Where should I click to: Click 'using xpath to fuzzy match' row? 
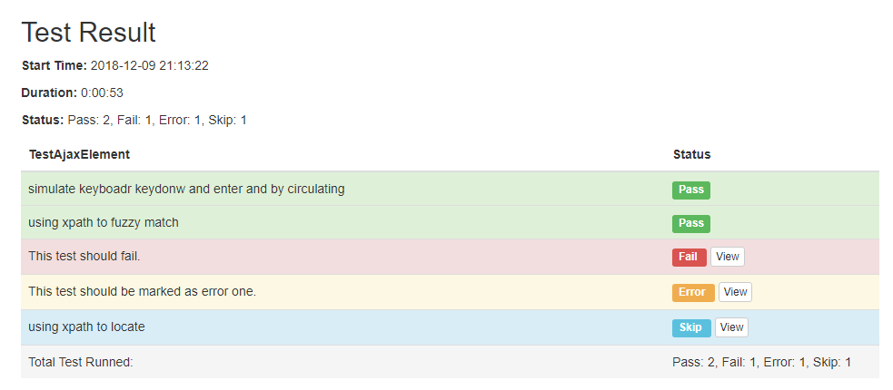[x=450, y=222]
